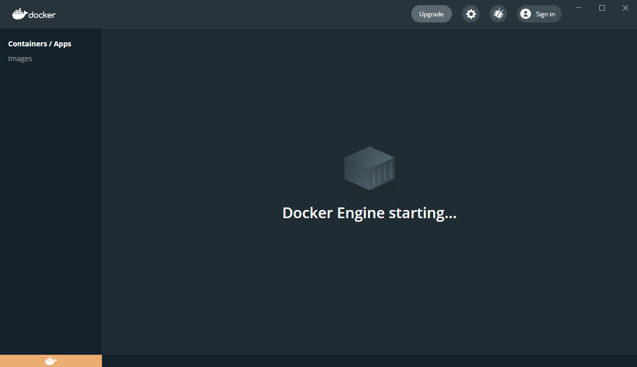Maximize the Docker Desktop window
Screen dimensions: 637x367
602,8
